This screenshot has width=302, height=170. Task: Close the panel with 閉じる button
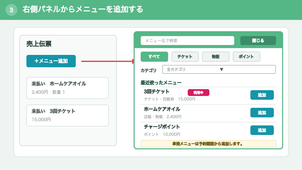[x=258, y=41]
